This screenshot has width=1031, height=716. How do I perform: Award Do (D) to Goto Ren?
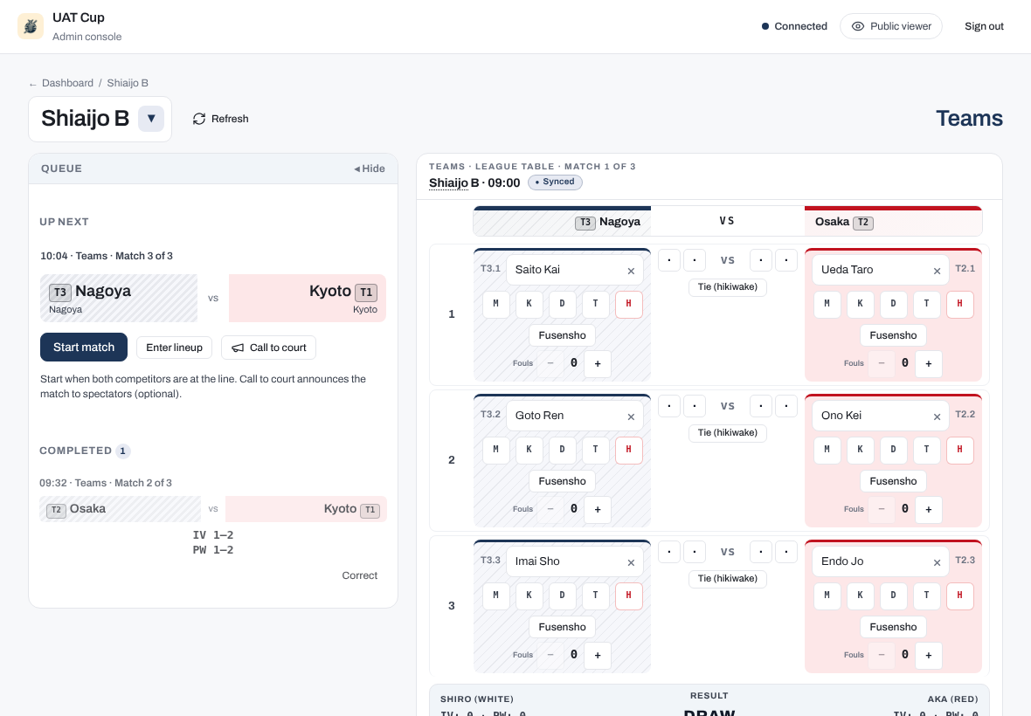(x=562, y=450)
